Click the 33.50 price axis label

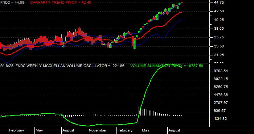click(x=218, y=46)
